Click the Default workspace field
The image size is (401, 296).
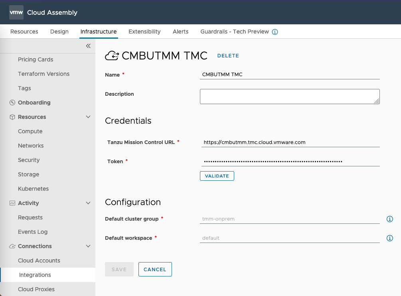(290, 238)
